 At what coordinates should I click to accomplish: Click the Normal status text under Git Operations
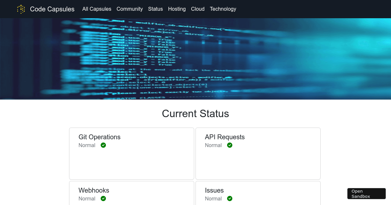87,145
